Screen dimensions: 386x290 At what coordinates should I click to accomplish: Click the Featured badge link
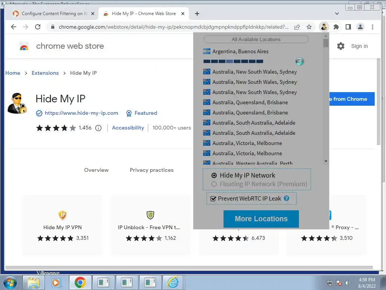146,113
